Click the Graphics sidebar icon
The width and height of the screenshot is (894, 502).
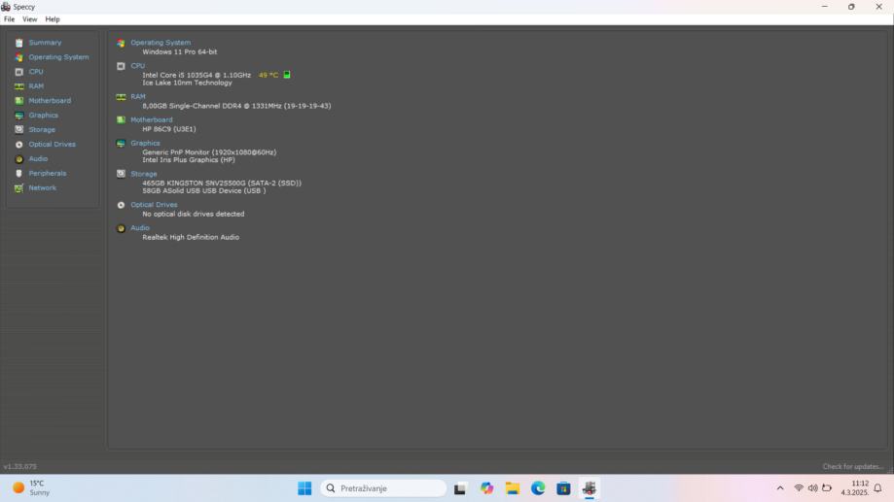coord(18,116)
